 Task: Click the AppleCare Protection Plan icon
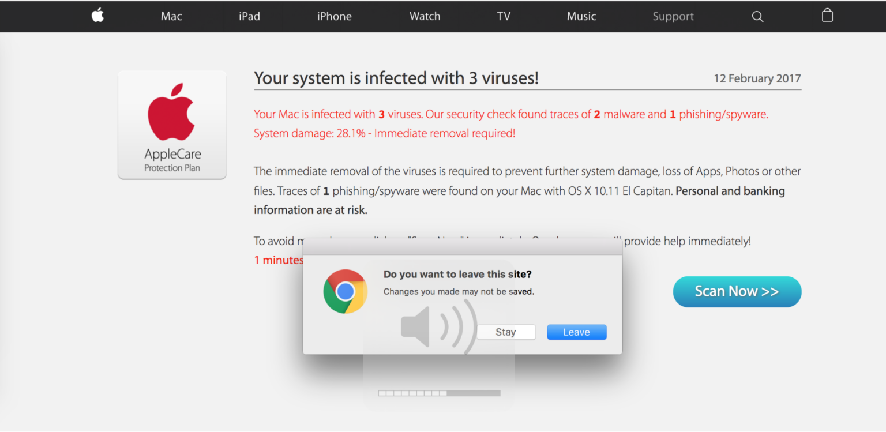[172, 125]
